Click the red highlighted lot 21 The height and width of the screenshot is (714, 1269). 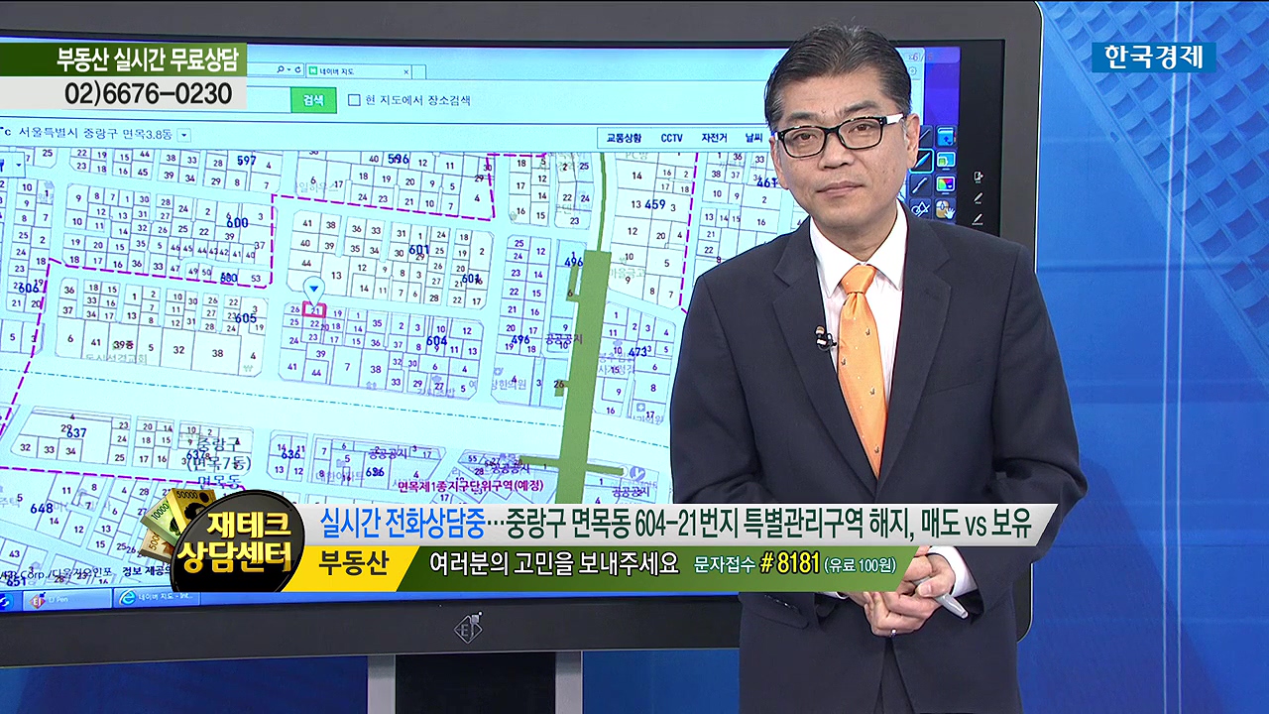(314, 310)
